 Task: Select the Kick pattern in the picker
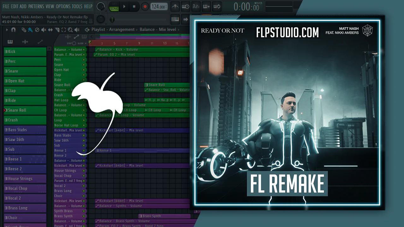(25, 51)
